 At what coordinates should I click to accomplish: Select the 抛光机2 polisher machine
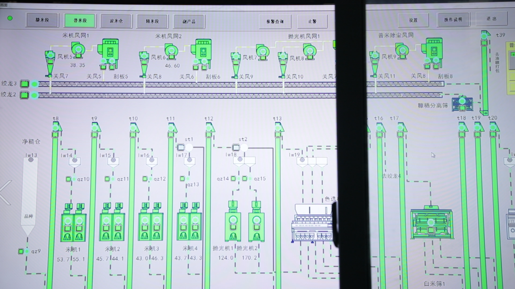point(256,221)
